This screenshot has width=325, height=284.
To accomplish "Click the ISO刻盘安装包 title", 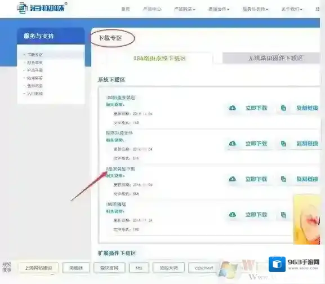I will point(121,97).
